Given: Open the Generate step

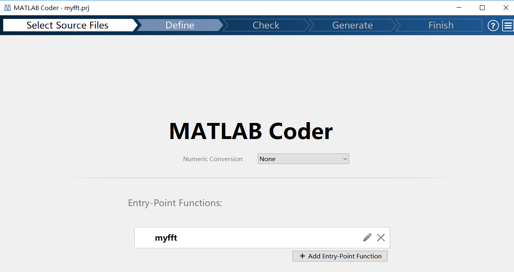Looking at the screenshot, I should pyautogui.click(x=352, y=25).
